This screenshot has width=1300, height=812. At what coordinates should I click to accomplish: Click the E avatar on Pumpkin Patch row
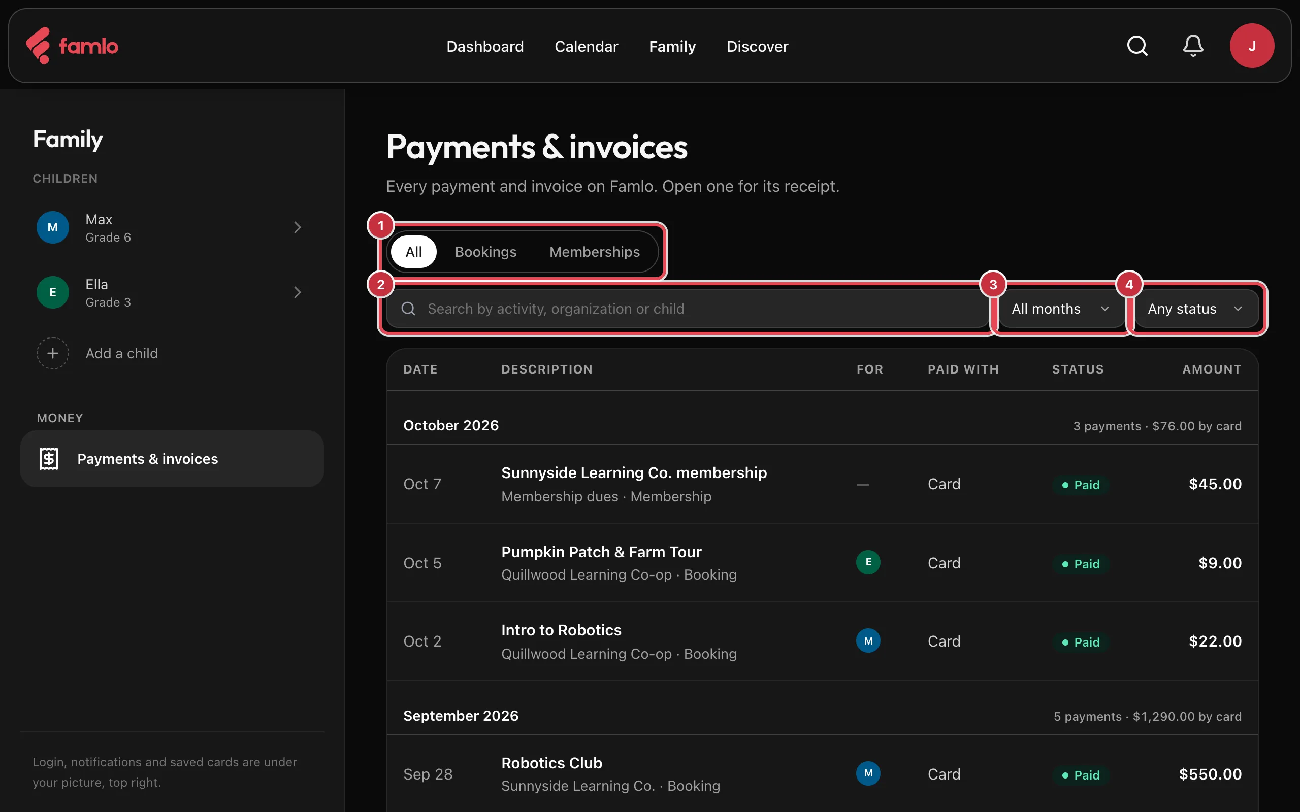pos(868,562)
